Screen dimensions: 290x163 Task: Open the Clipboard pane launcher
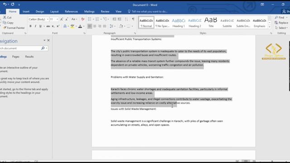25,33
